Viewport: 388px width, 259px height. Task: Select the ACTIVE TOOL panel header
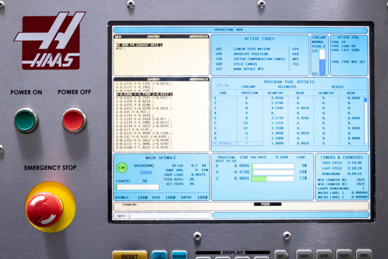point(348,37)
